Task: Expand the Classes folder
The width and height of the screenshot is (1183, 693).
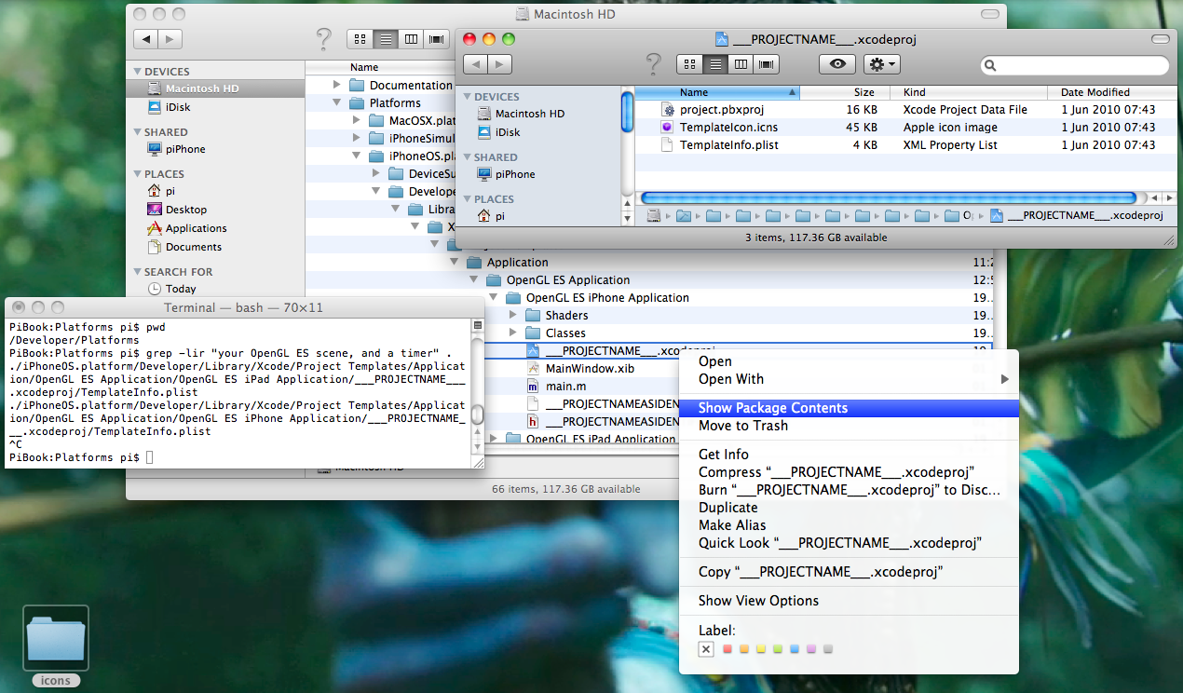Action: coord(512,333)
